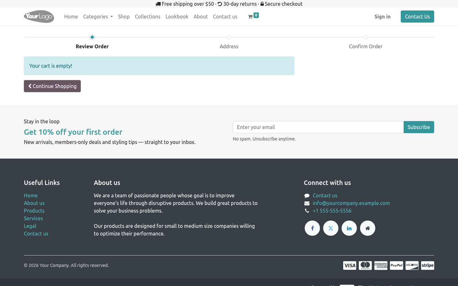Open the LinkedIn social icon
Screen dimensions: 458x286
349,228
